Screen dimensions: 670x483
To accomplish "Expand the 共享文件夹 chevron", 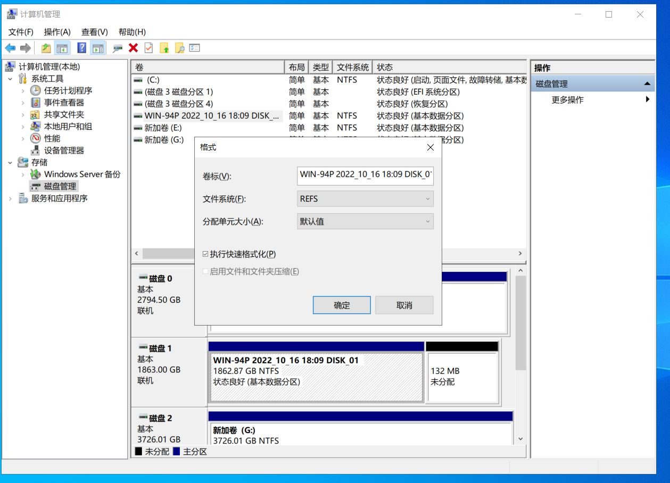I will (23, 114).
